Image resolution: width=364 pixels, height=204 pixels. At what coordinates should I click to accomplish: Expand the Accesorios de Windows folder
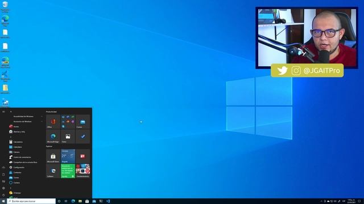[x=26, y=121]
